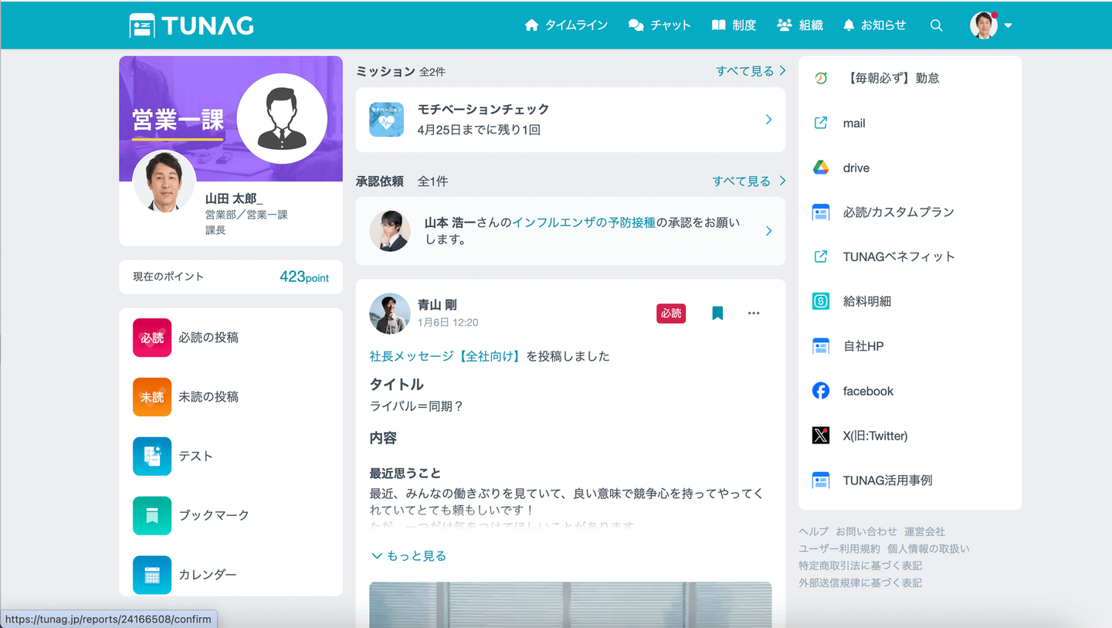The height and width of the screenshot is (628, 1112).
Task: Click the 必読の投稿 pink icon
Action: point(152,338)
